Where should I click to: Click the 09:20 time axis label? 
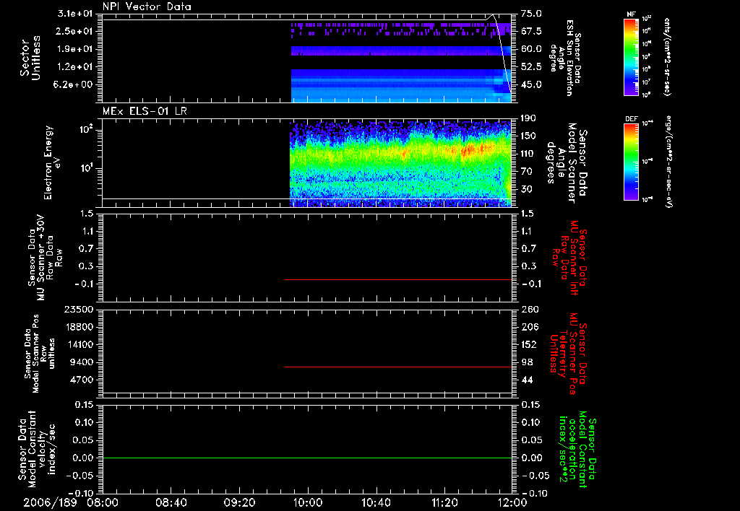tap(239, 502)
